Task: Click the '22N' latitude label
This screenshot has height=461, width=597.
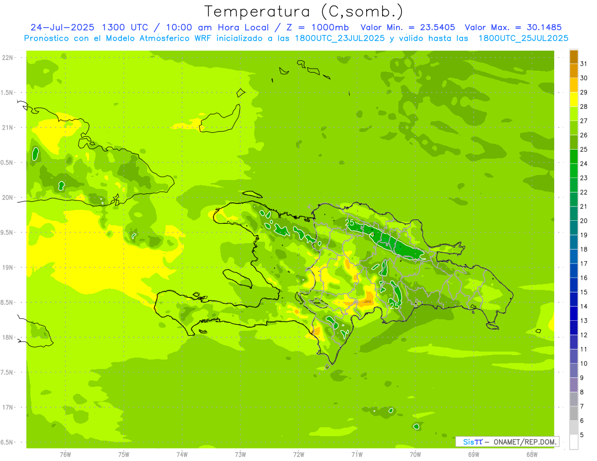Action: point(7,58)
